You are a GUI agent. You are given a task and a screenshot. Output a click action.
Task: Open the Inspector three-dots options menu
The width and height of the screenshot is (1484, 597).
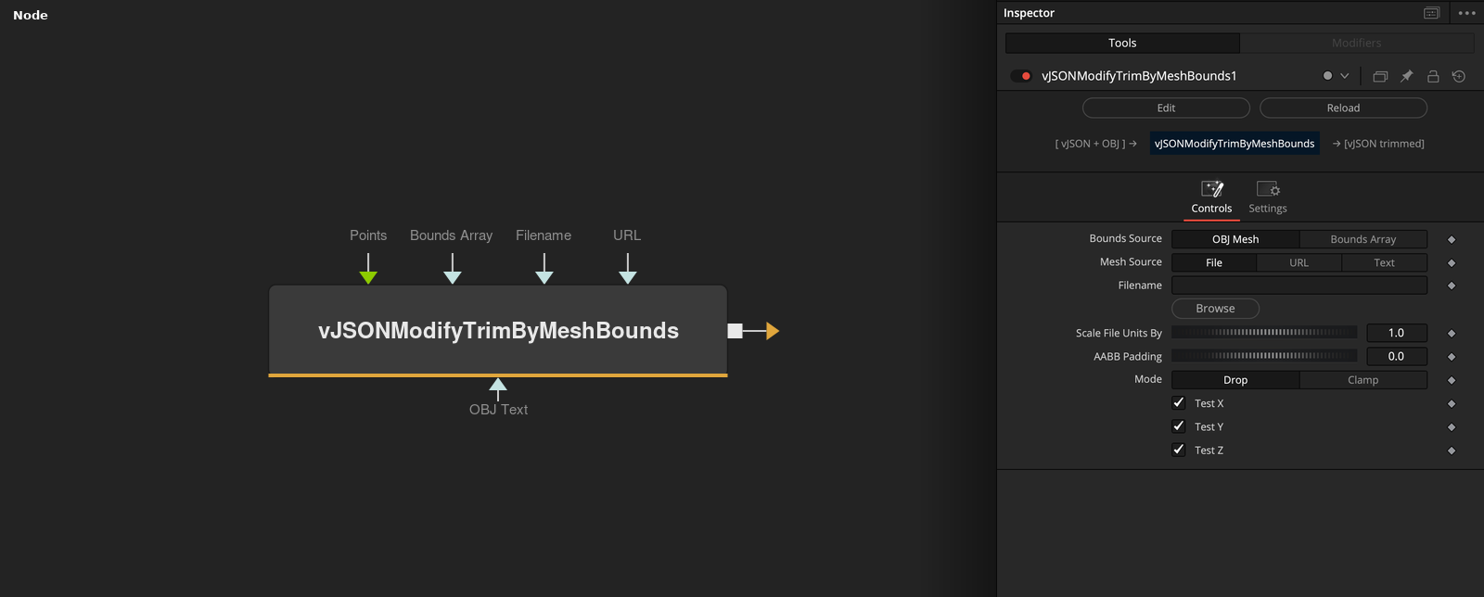[x=1466, y=13]
